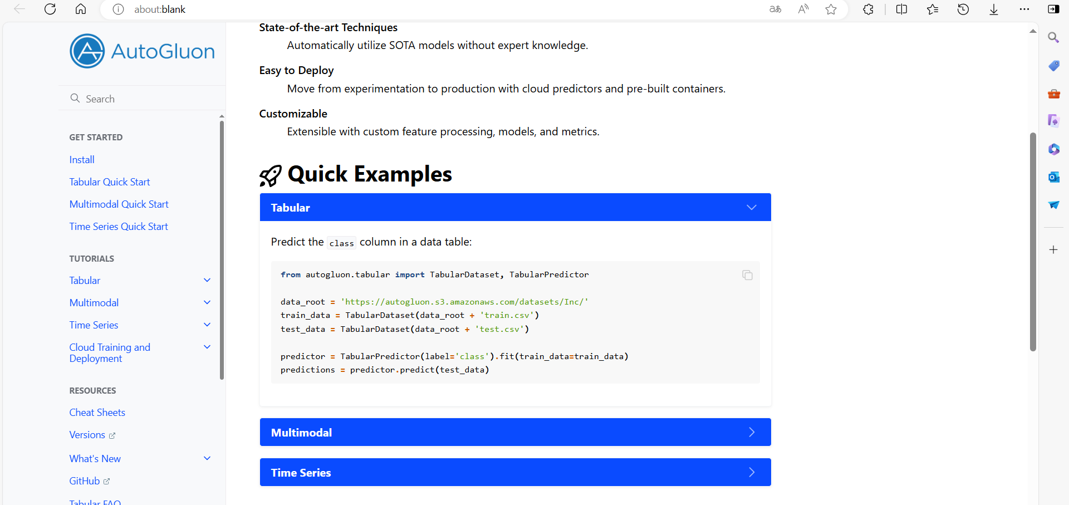Open browser extensions menu

coord(868,9)
